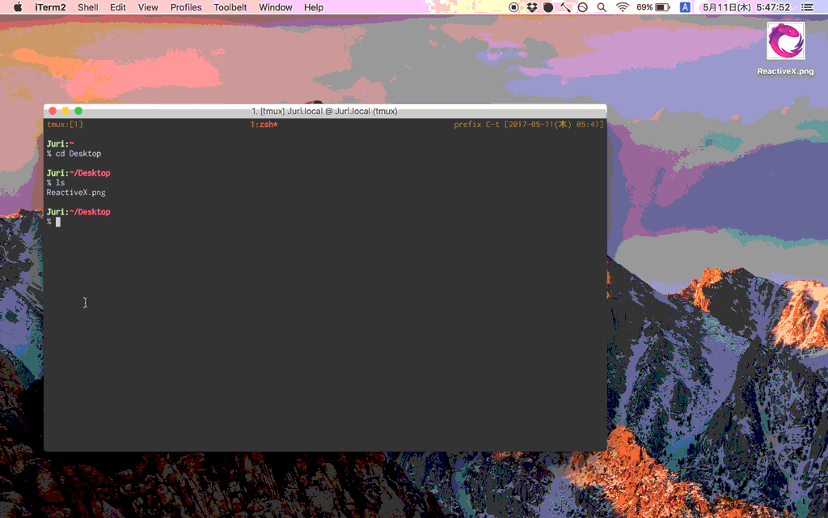828x518 pixels.
Task: Switch input source via the A icon
Action: (685, 7)
